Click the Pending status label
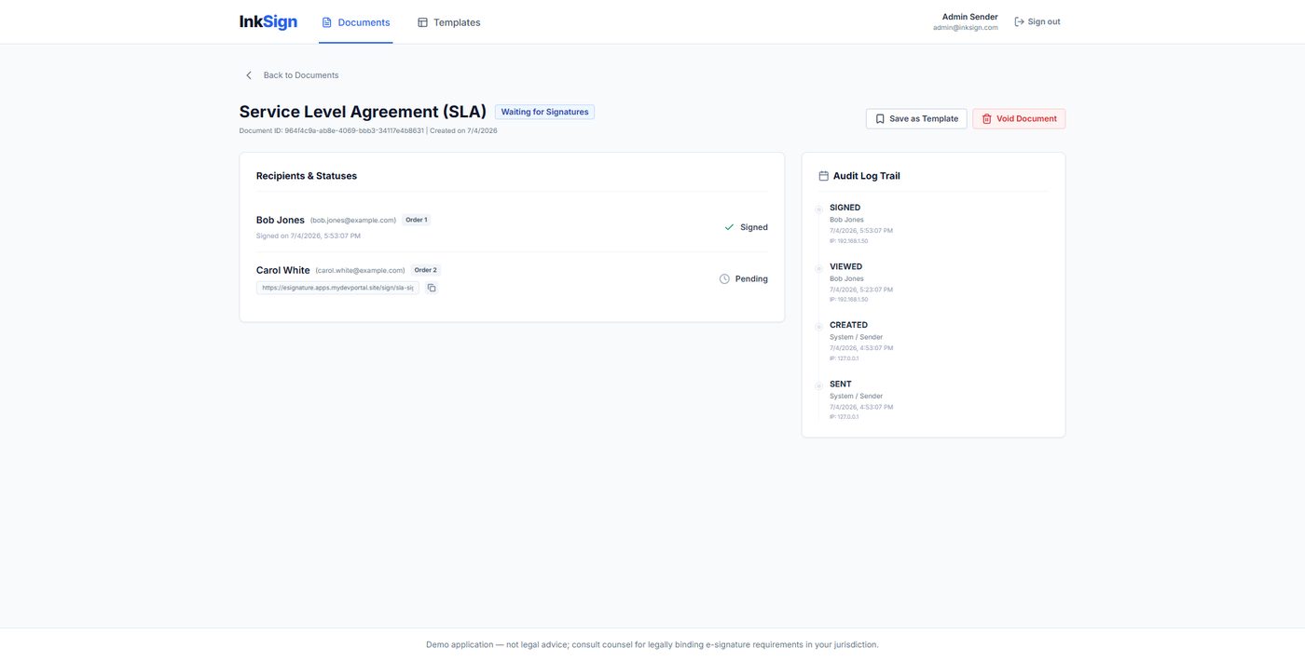The image size is (1305, 661). click(x=751, y=279)
